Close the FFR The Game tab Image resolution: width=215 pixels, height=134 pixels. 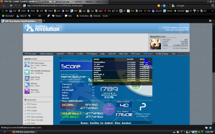tap(40, 21)
